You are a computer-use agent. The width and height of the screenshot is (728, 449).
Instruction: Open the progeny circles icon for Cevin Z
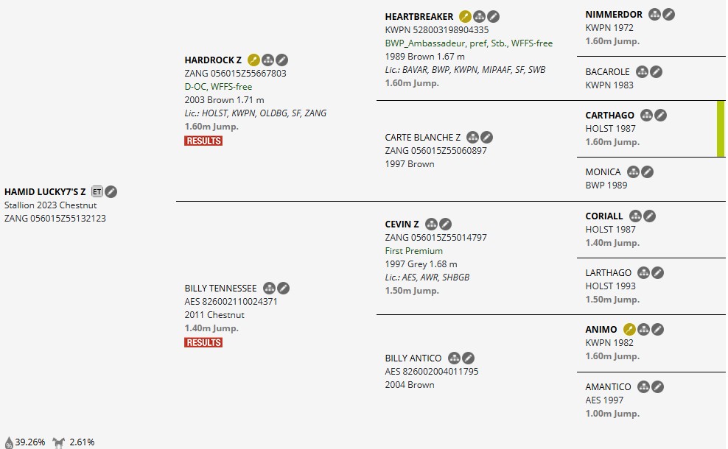tap(432, 224)
